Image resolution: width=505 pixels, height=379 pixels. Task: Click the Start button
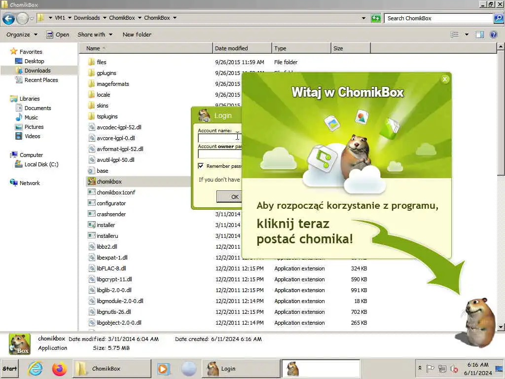(x=10, y=368)
